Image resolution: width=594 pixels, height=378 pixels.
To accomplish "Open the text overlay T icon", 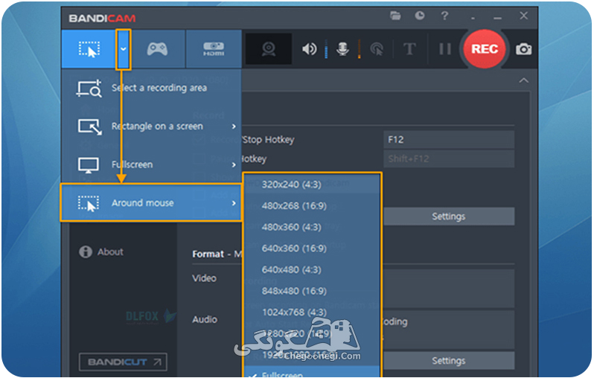I will tap(409, 49).
